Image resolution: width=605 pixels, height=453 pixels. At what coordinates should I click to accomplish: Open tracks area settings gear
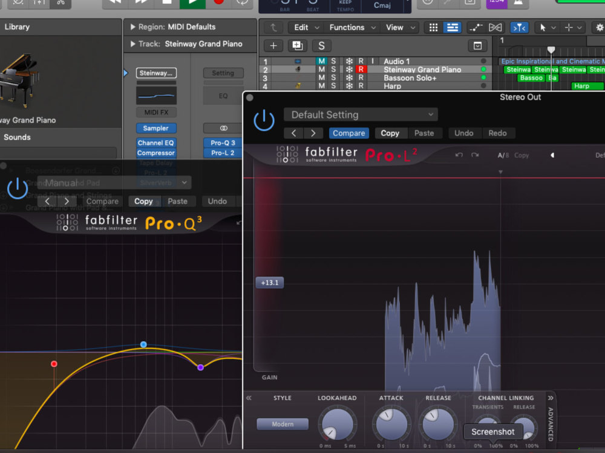(x=600, y=27)
